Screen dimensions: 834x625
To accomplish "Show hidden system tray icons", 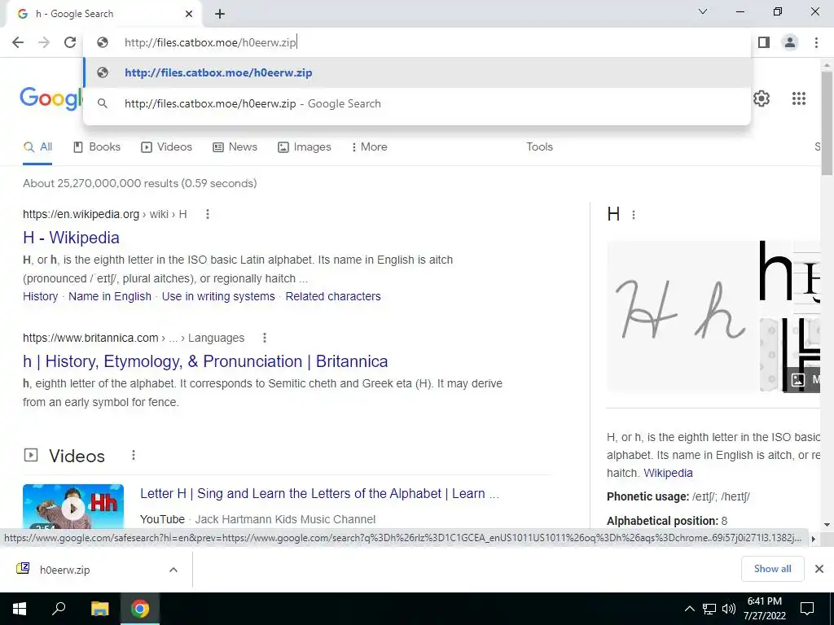I will click(x=689, y=609).
